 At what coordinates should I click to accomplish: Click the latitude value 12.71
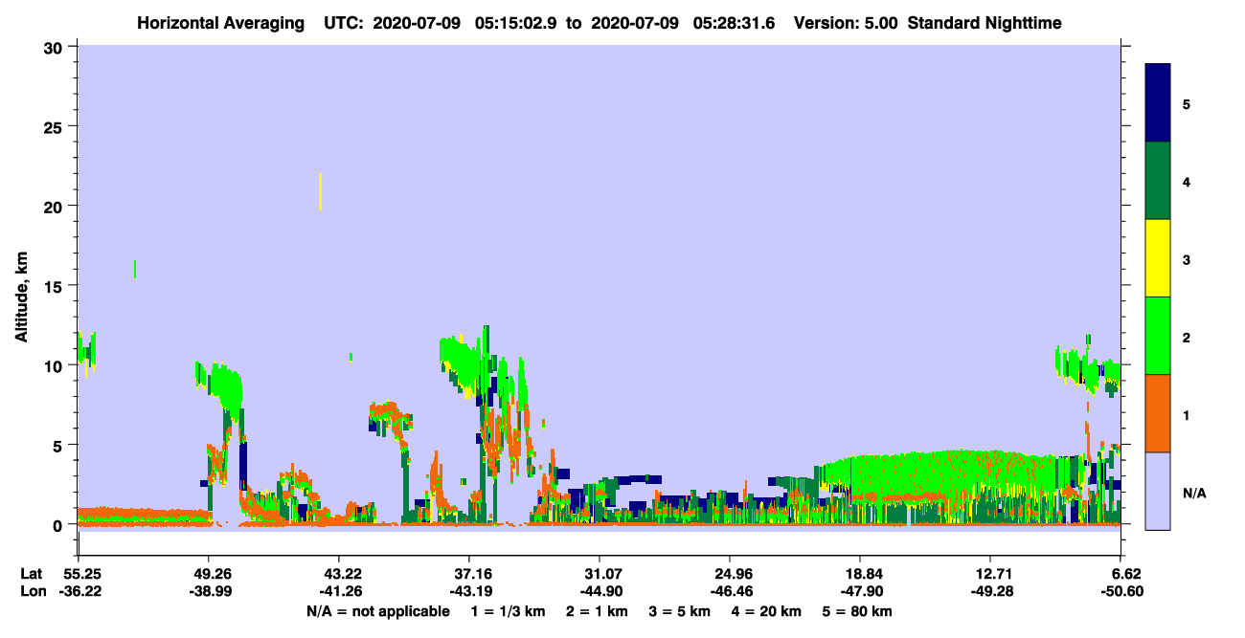tap(990, 574)
